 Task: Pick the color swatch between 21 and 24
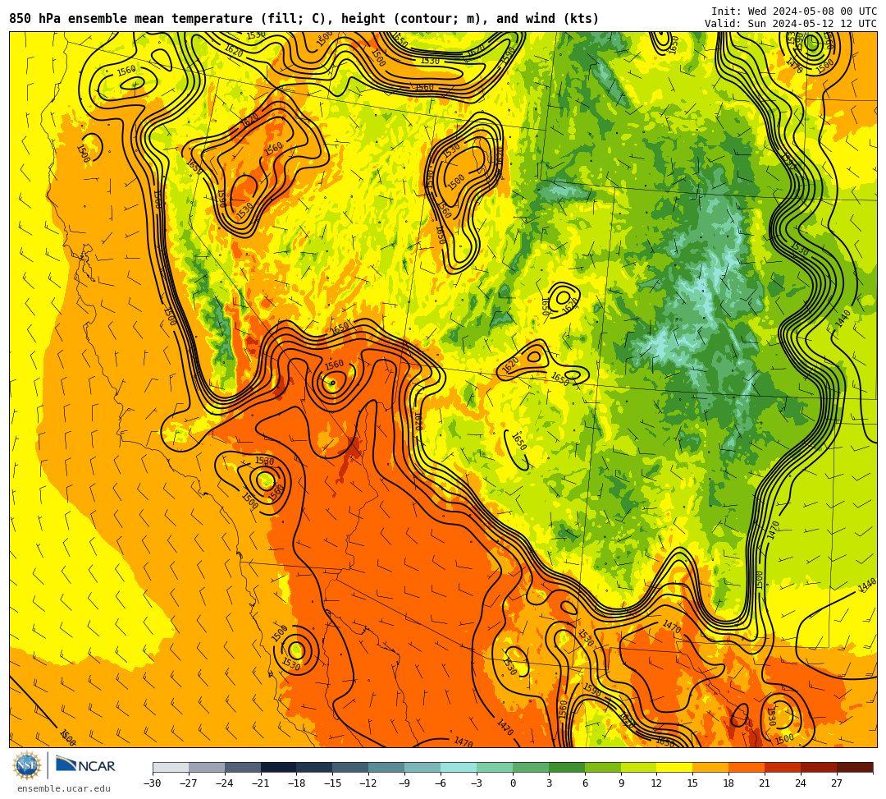783,767
